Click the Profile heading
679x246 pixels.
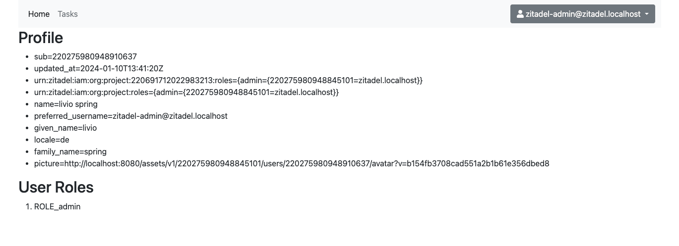[x=41, y=38]
